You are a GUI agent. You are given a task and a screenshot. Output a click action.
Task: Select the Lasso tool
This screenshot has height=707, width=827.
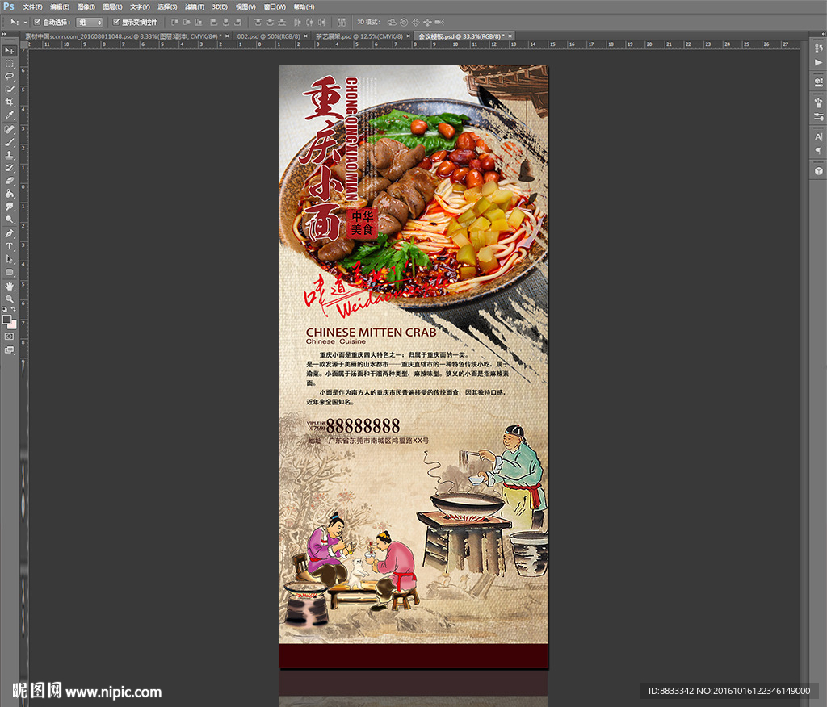click(x=10, y=77)
